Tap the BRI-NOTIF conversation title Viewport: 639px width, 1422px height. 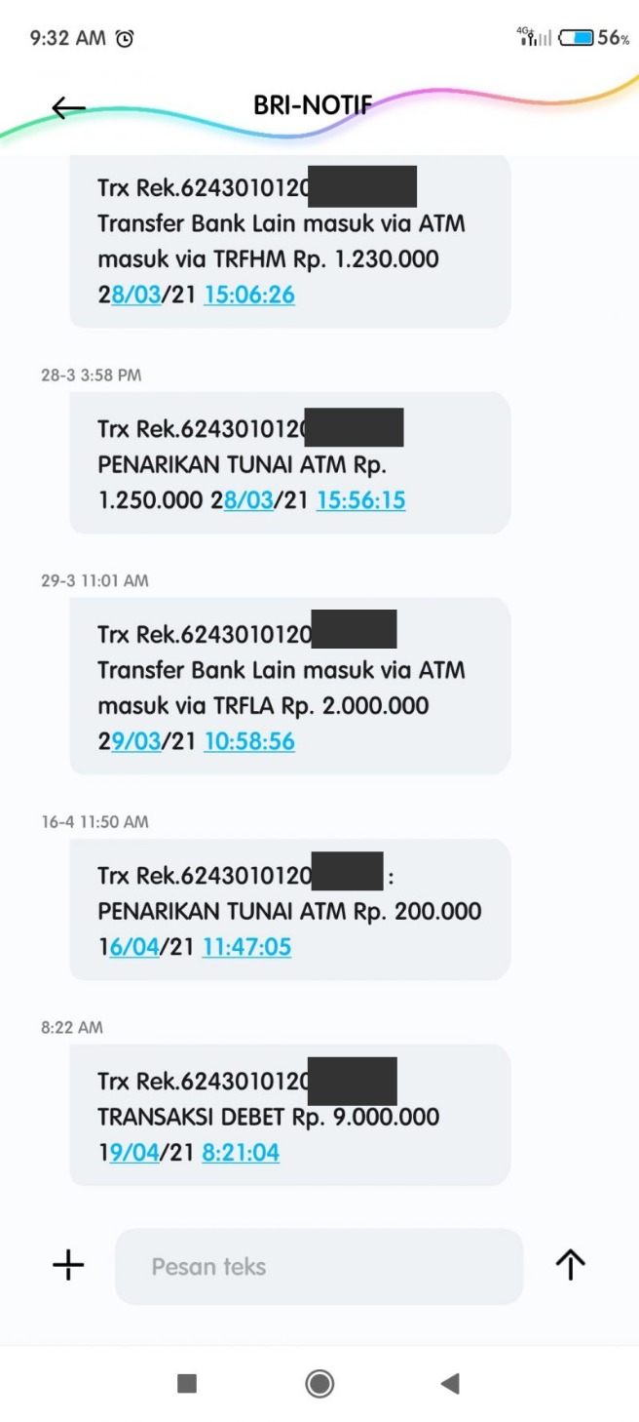(x=313, y=105)
